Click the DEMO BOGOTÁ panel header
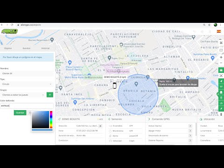 [71, 119]
